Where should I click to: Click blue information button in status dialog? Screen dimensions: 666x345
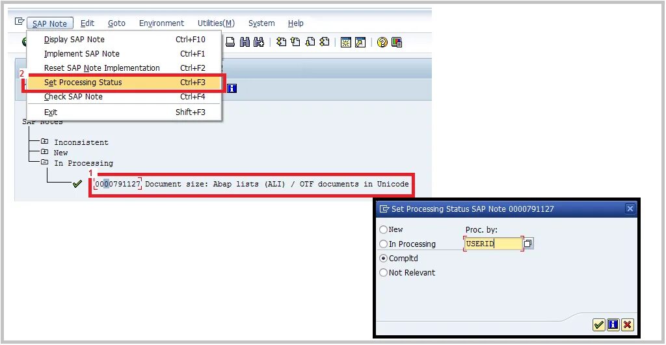click(x=613, y=325)
